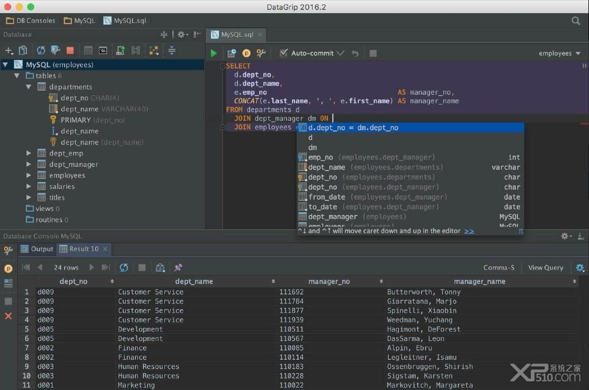Viewport: 589px width, 390px height.
Task: Select the views folder in the tree
Action: pos(43,209)
